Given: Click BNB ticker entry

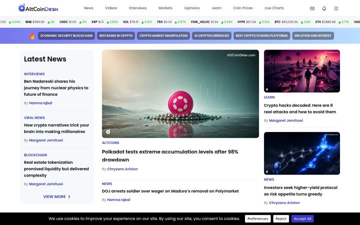Looking at the screenshot, I should 40,22.
